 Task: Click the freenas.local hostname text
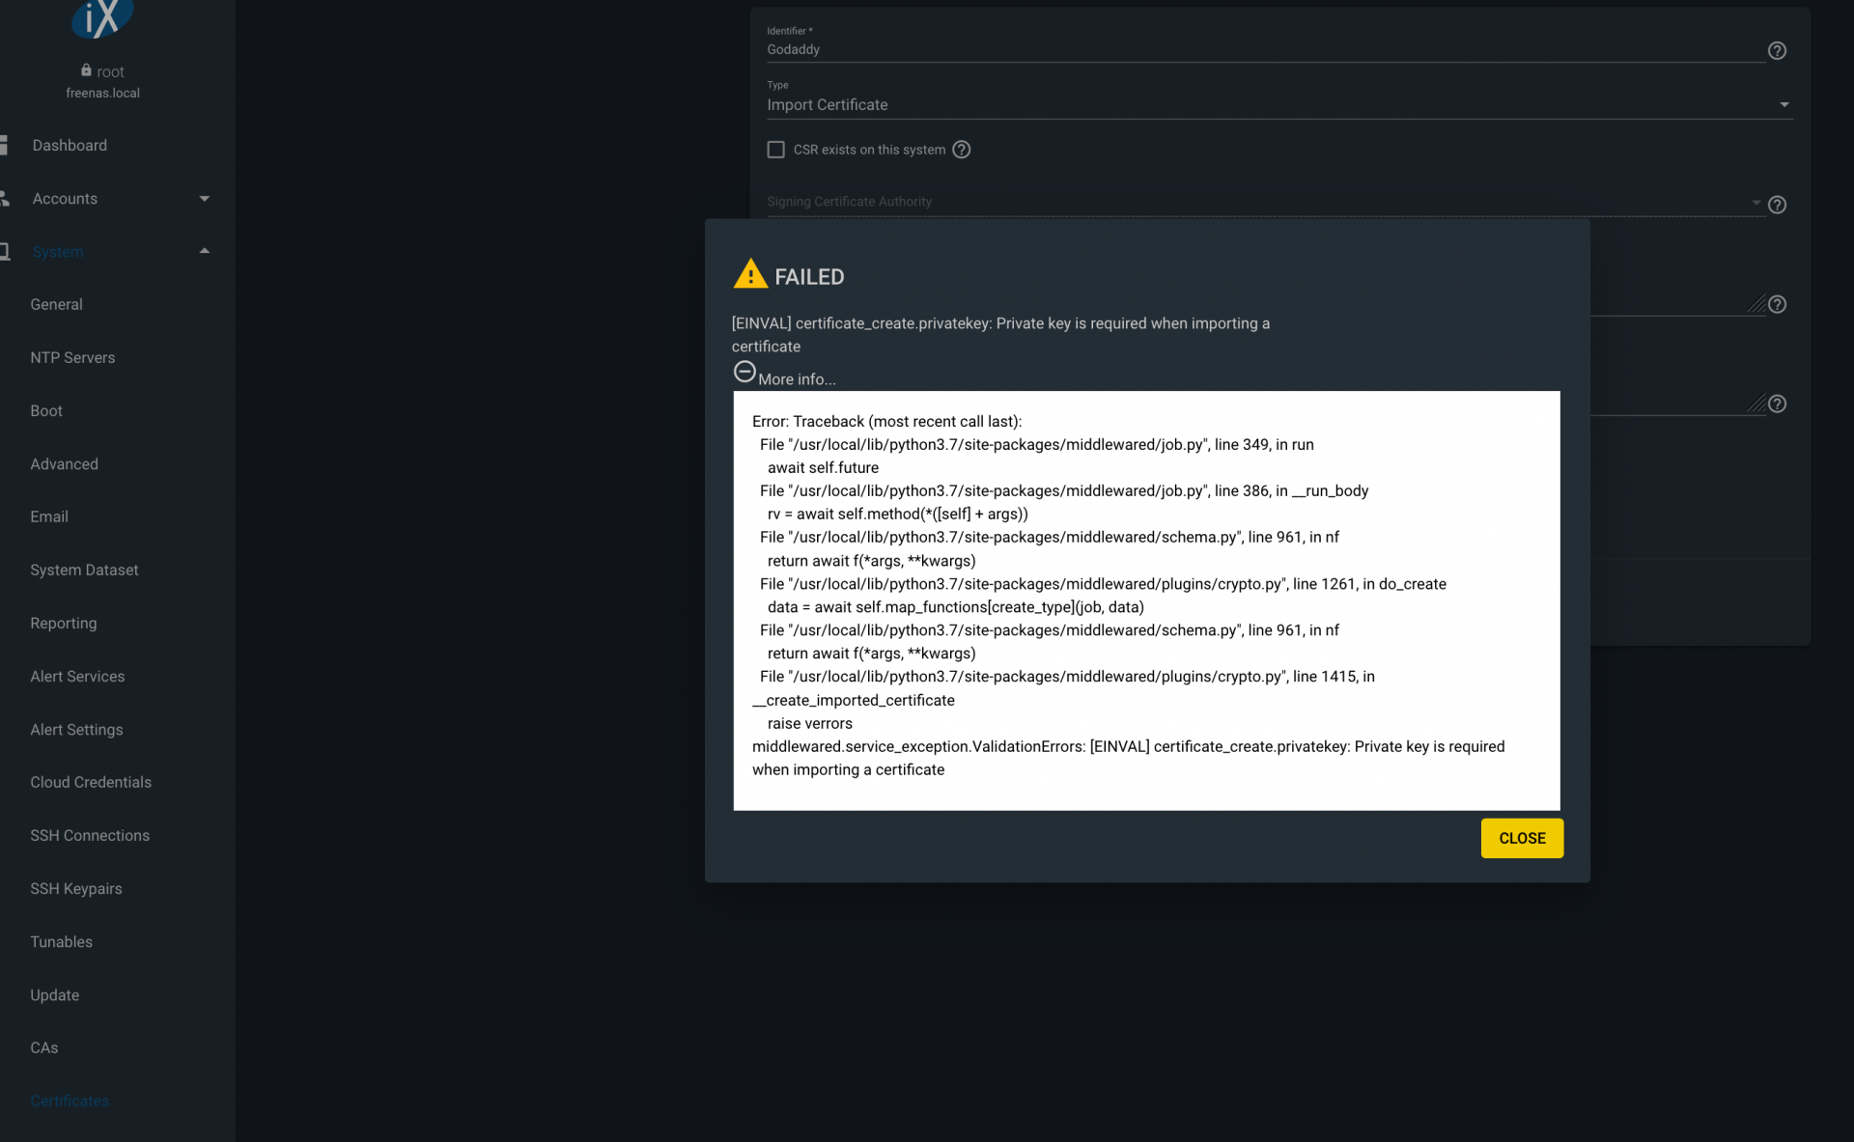[102, 93]
